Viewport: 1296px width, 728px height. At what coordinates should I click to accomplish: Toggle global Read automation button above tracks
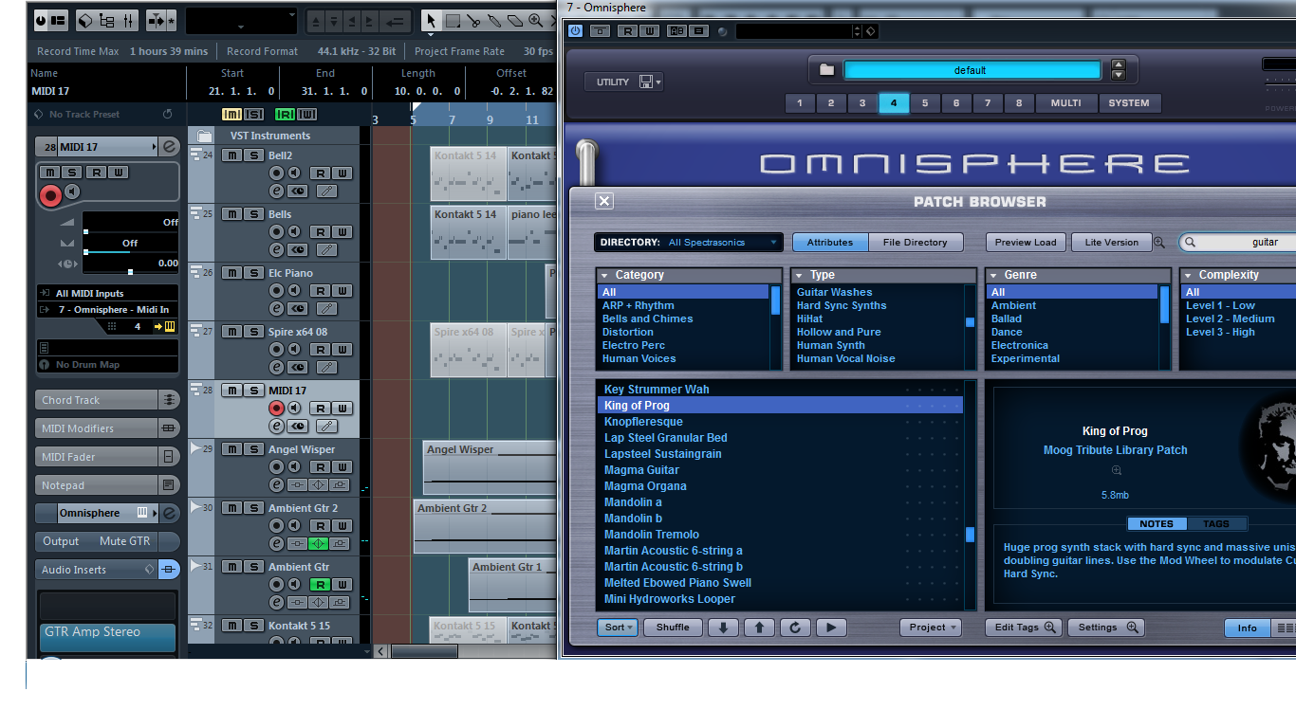coord(285,115)
